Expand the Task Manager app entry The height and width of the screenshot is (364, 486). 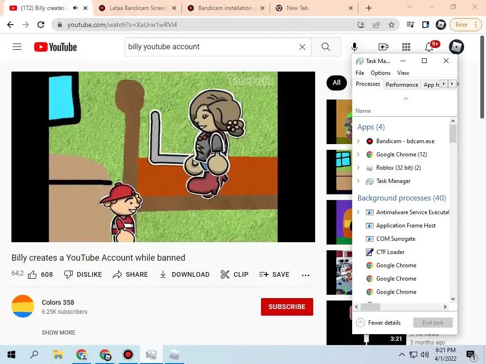point(358,181)
